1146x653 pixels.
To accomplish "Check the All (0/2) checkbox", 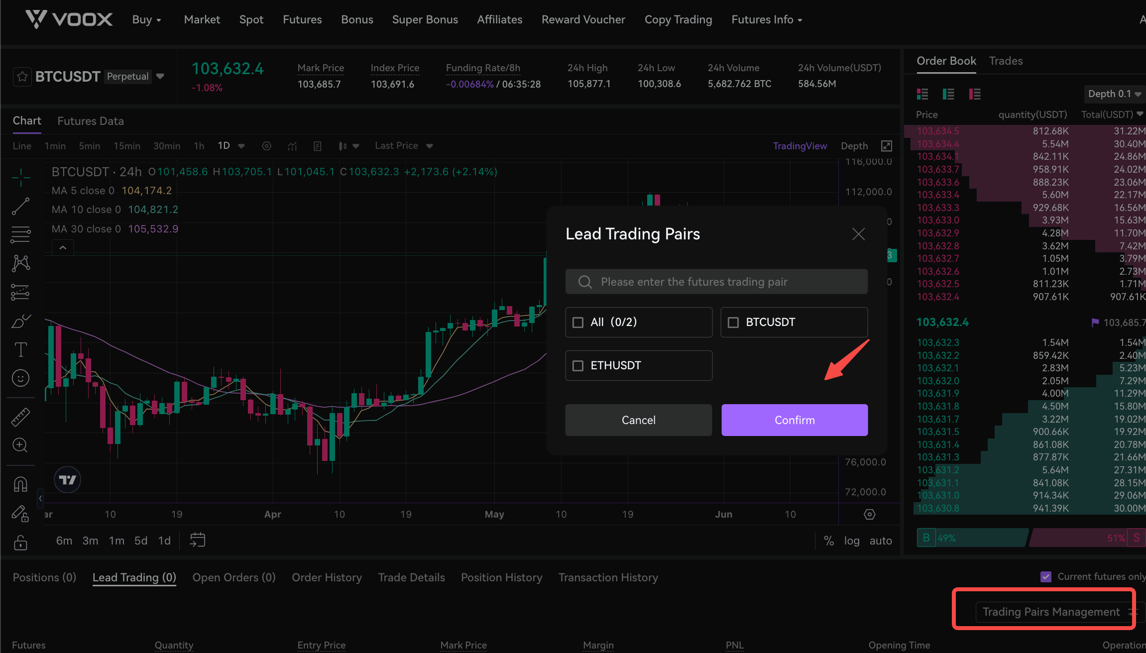I will [578, 323].
